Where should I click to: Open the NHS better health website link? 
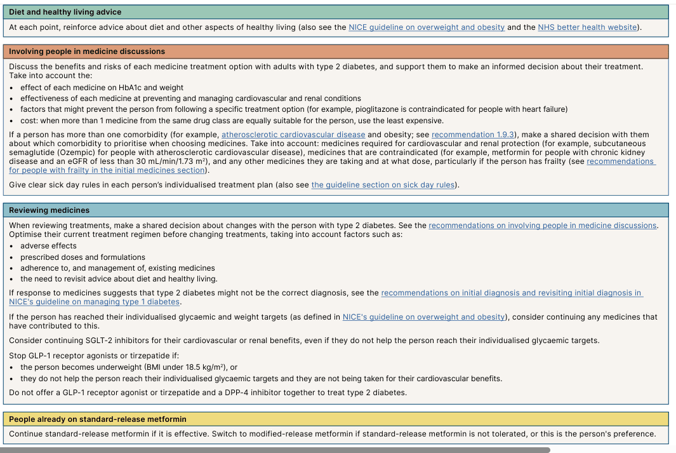587,27
